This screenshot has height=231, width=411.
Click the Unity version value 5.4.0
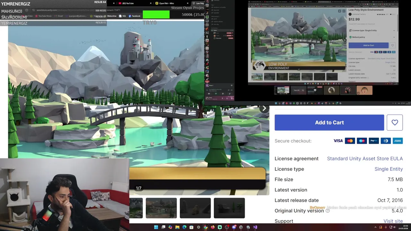pos(397,211)
